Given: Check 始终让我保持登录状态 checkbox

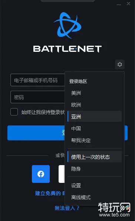Looking at the screenshot, I should click(14, 112).
